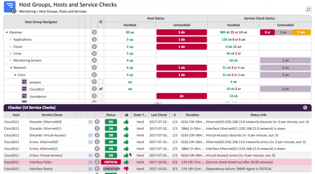Screen dimensions: 315x174
Task: Open context menu icon for Cisco2611 host row
Action: (94, 89)
